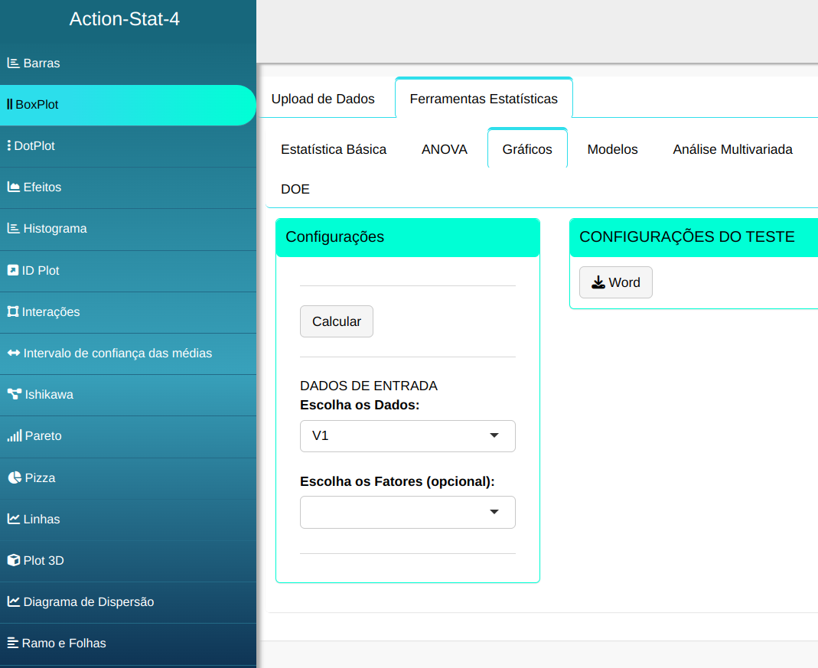Click the Pareto signal bars icon
Image resolution: width=818 pixels, height=668 pixels.
pyautogui.click(x=14, y=436)
